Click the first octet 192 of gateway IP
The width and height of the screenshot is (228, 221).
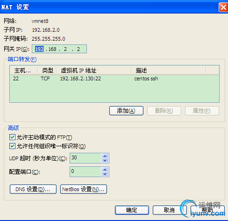(x=39, y=49)
